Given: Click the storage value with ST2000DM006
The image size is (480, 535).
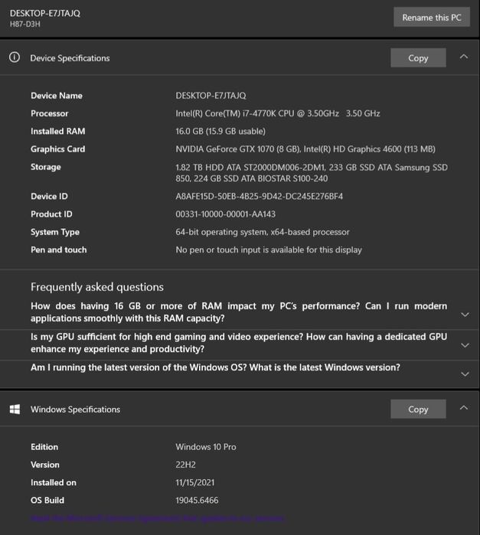Looking at the screenshot, I should point(312,173).
